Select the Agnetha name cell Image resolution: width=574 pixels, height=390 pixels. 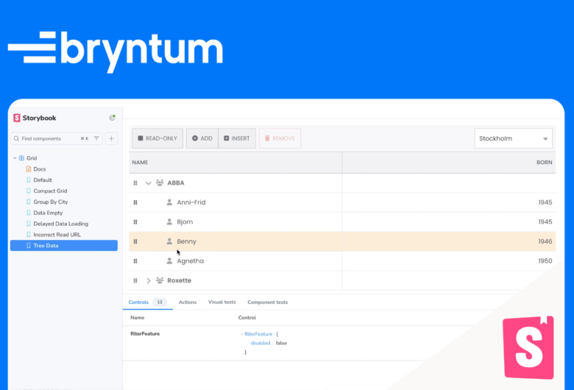point(235,261)
